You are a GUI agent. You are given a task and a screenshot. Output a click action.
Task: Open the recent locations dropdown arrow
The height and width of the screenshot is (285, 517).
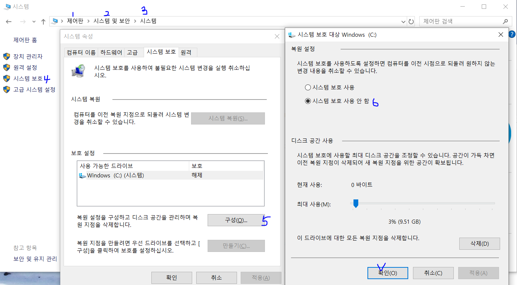tap(34, 22)
